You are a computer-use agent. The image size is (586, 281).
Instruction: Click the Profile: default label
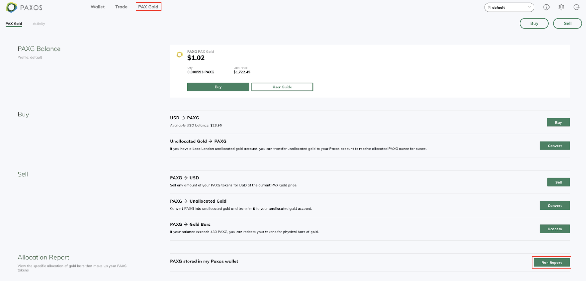pos(30,57)
